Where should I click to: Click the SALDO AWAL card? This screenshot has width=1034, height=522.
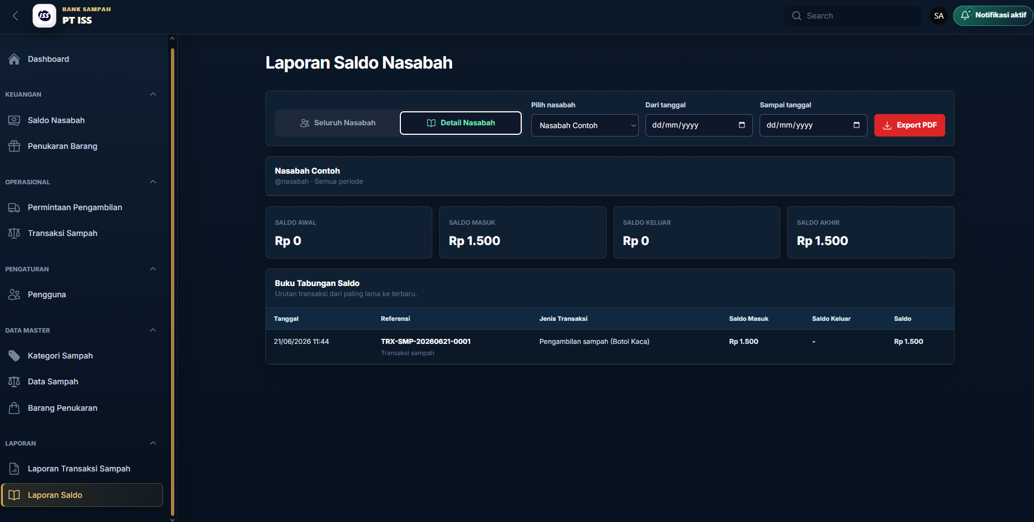pyautogui.click(x=349, y=232)
